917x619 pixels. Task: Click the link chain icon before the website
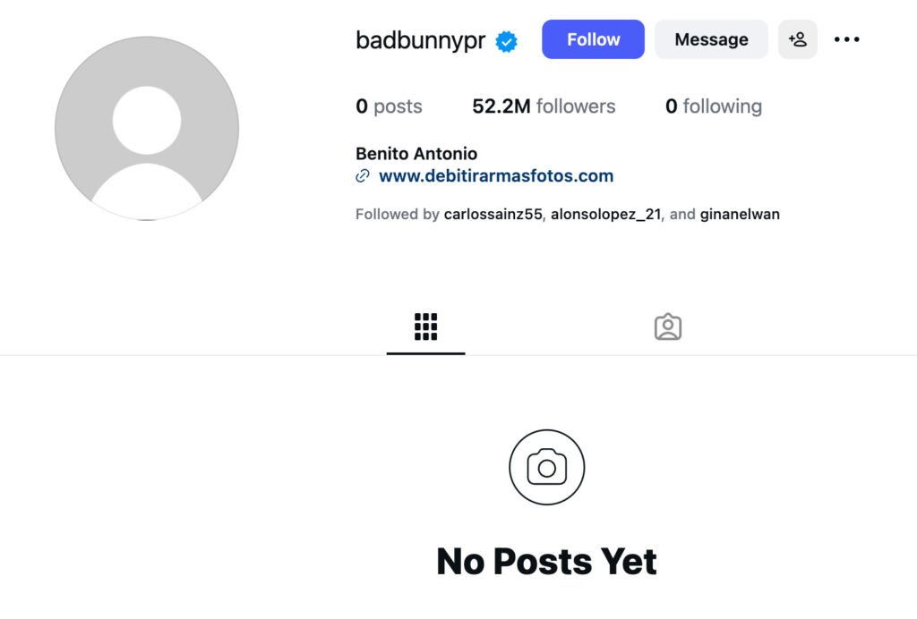click(362, 176)
